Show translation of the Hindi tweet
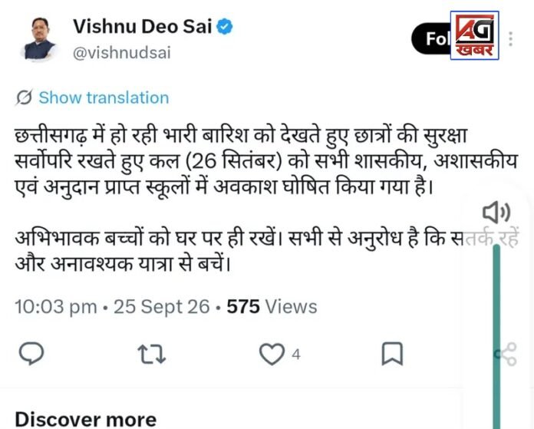Image resolution: width=534 pixels, height=429 pixels. 104,97
